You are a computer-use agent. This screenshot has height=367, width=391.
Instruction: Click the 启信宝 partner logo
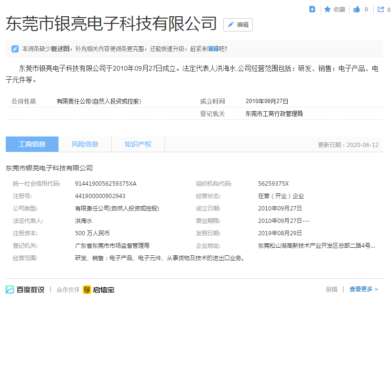tap(98, 289)
